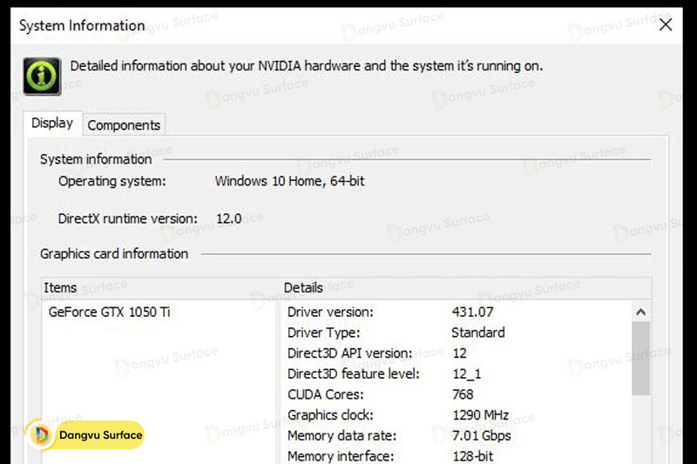
Task: Click the Items column header
Action: click(60, 287)
